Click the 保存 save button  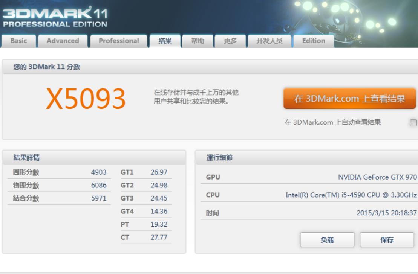click(387, 240)
